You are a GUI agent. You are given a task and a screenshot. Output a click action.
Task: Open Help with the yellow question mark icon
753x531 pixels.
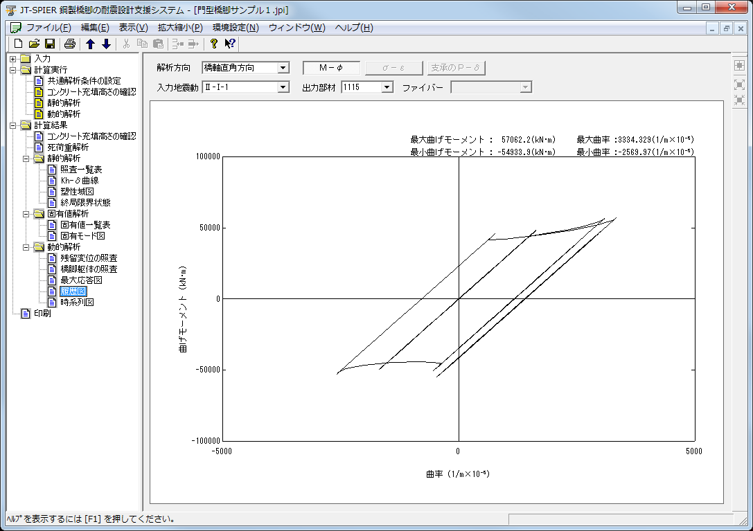[x=214, y=44]
